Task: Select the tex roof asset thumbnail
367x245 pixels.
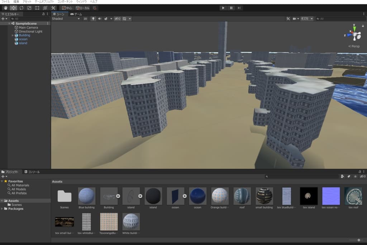Action: point(353,196)
